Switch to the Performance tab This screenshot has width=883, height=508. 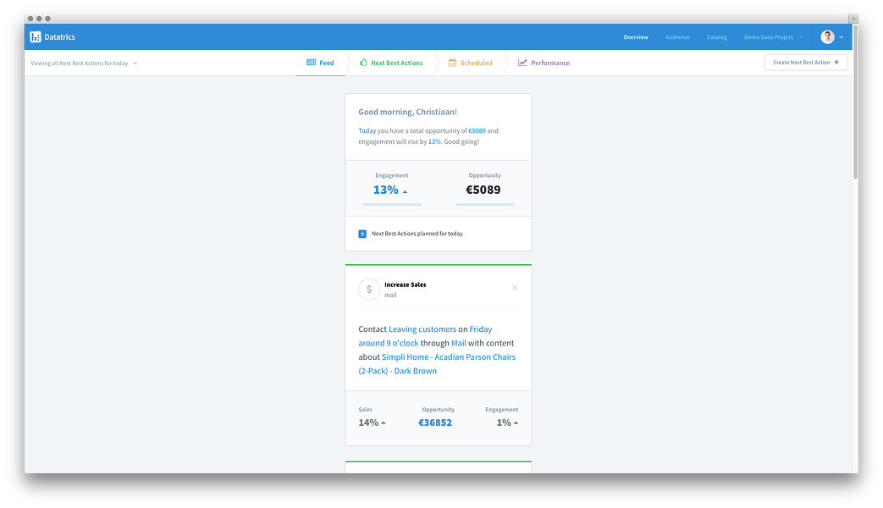(x=544, y=63)
